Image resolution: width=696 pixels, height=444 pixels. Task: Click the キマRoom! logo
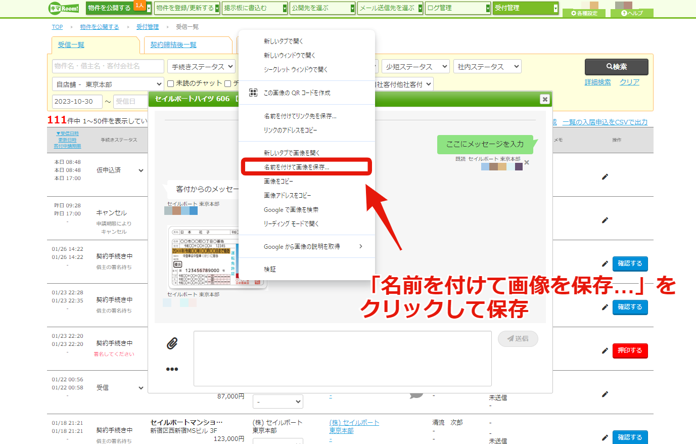[x=64, y=8]
